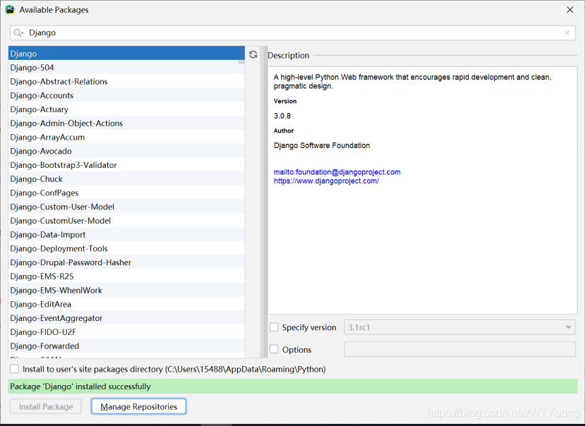Click the Install Package button
The image size is (586, 426).
click(46, 406)
